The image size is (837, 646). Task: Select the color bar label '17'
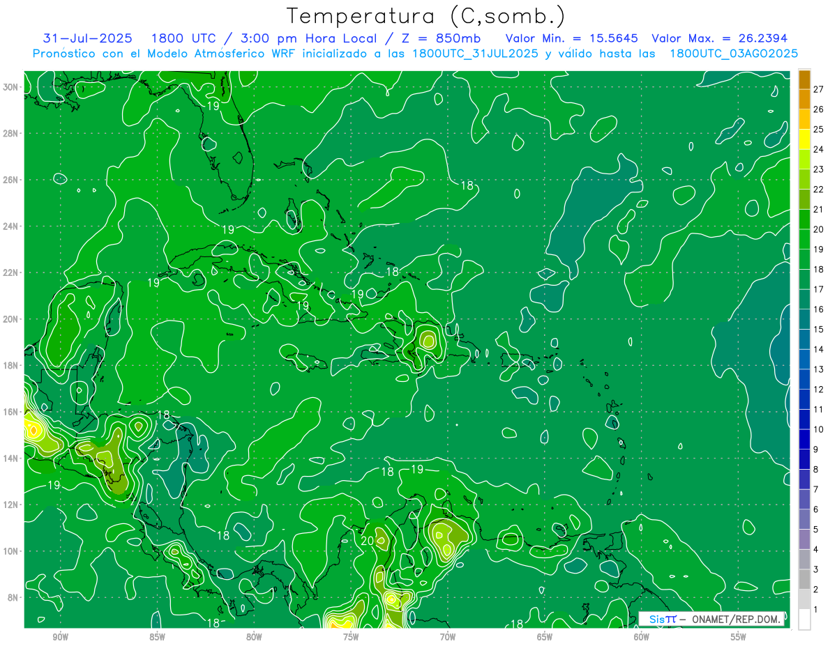[819, 289]
